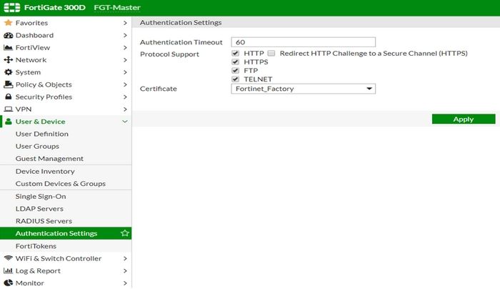The width and height of the screenshot is (500, 289).
Task: Expand the Log & Report menu
Action: pos(125,271)
